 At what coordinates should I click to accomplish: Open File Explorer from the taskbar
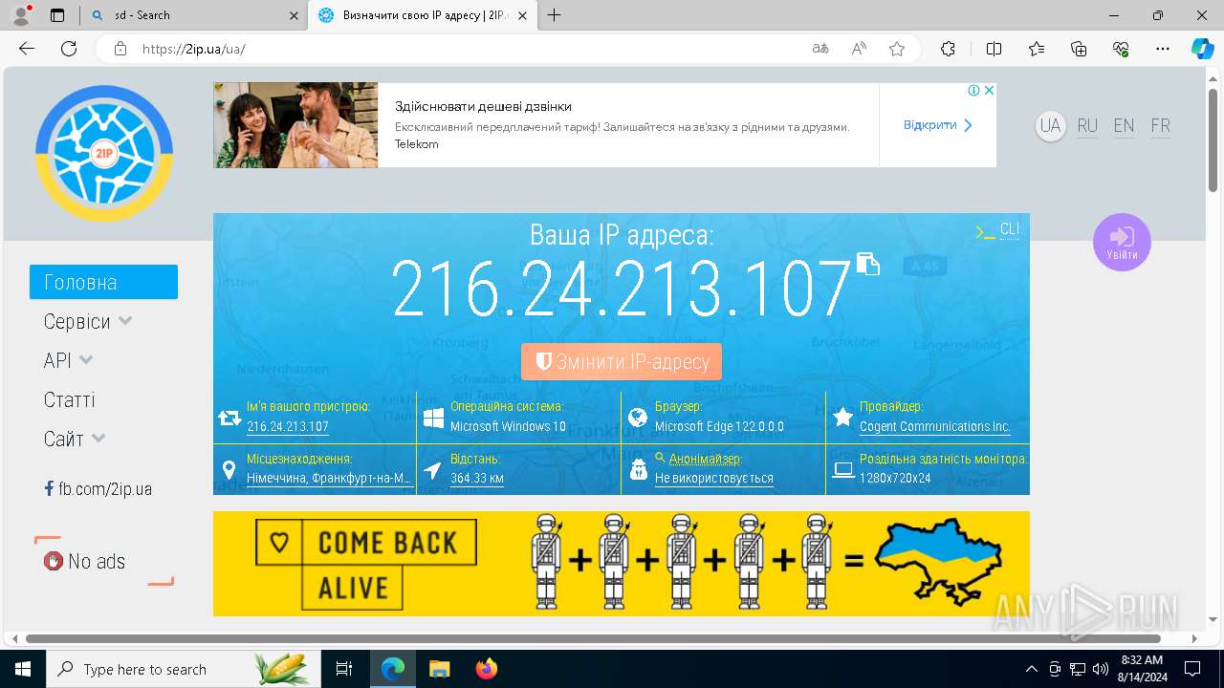coord(439,669)
